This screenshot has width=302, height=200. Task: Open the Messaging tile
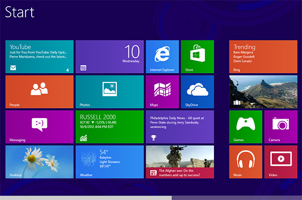[39, 127]
